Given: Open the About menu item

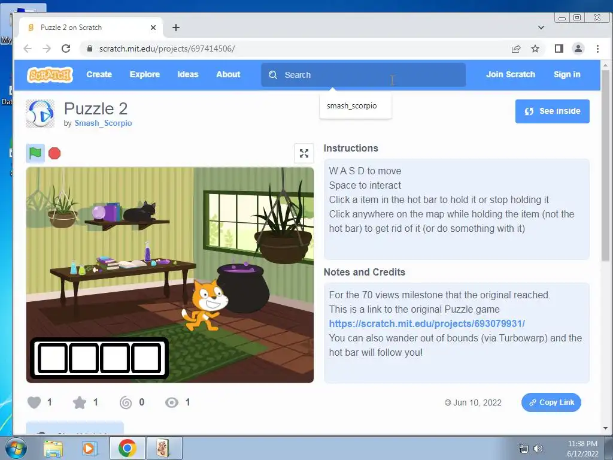Looking at the screenshot, I should pos(228,74).
